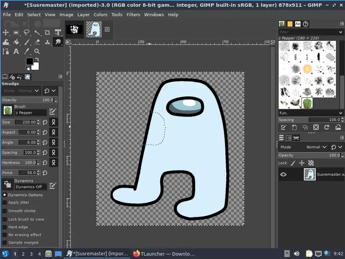345x259 pixels.
Task: Select the Crop tool
Action: coord(47,33)
